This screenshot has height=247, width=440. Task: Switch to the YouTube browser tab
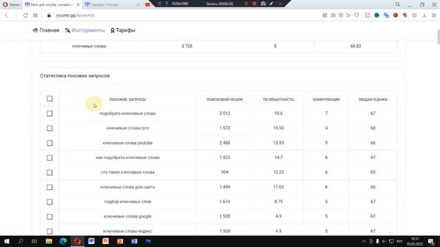point(148,5)
